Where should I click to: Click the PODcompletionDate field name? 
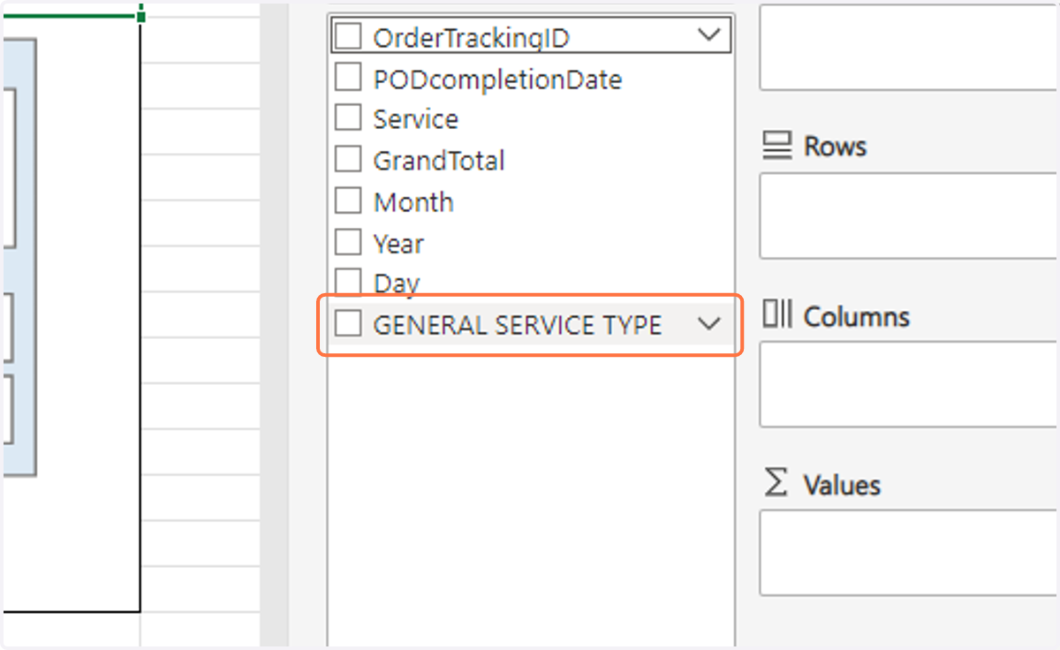point(497,79)
